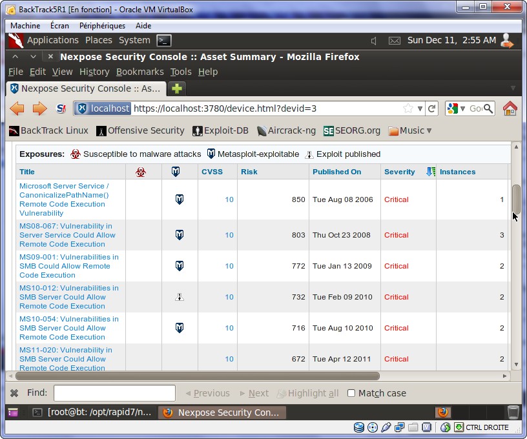
Task: Go forward with the orange forward arrow
Action: pyautogui.click(x=39, y=108)
